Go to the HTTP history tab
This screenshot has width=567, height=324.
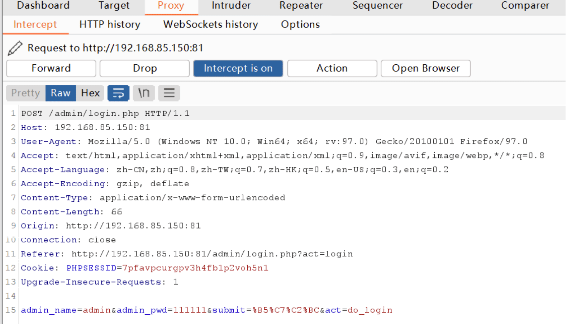(x=110, y=24)
